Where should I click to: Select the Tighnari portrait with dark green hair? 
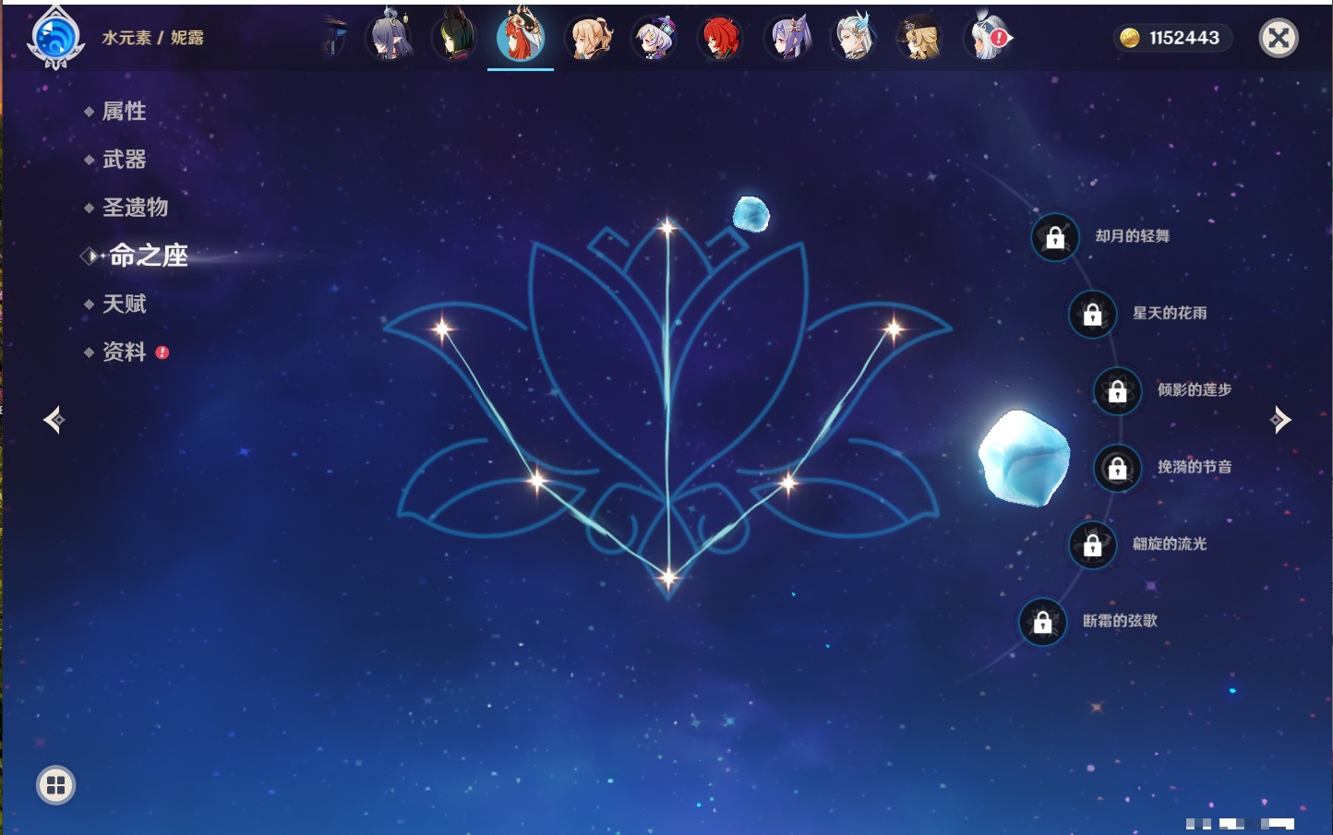click(x=454, y=36)
